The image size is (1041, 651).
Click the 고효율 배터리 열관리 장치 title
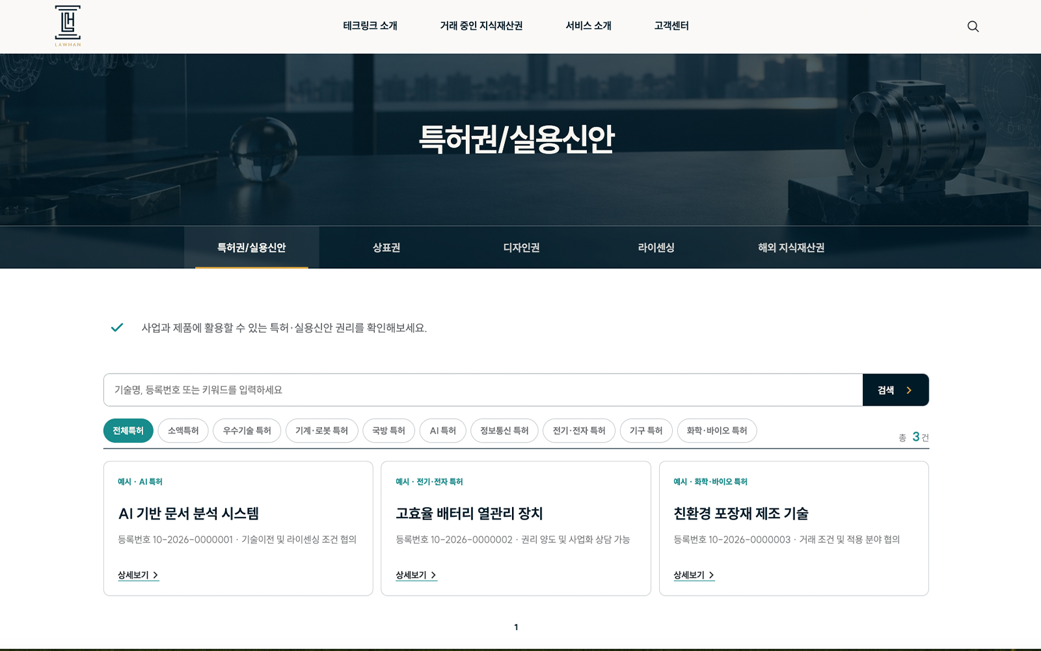pos(469,514)
